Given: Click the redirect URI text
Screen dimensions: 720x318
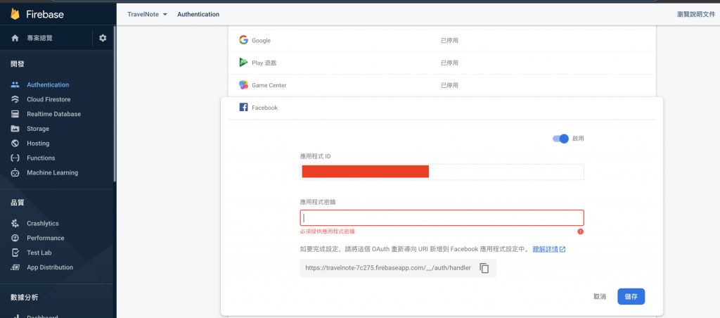Looking at the screenshot, I should click(x=388, y=268).
